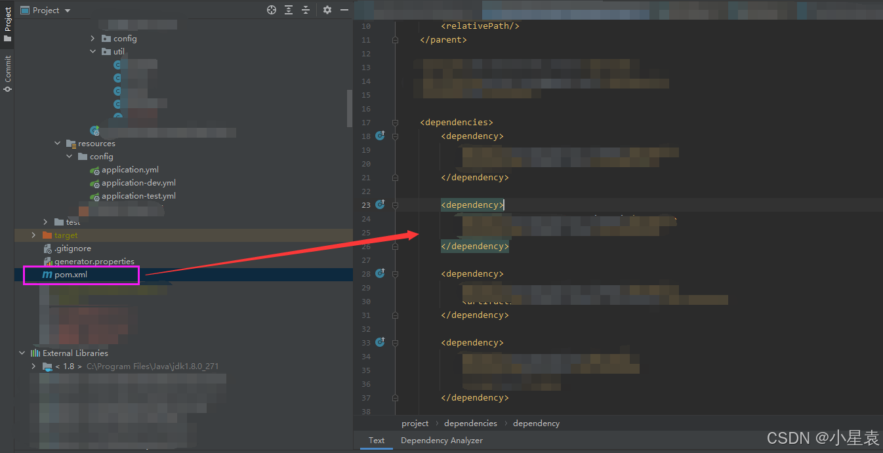The image size is (883, 453).
Task: Open application-test.yml file
Action: [138, 196]
